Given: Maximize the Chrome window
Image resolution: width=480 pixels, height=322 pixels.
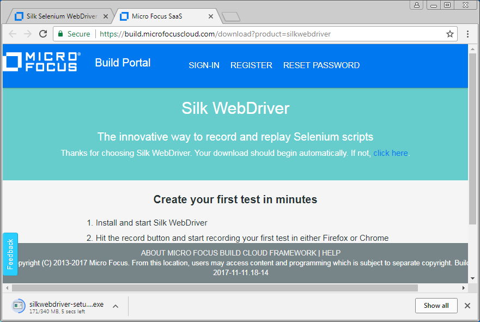Looking at the screenshot, I should coord(447,5).
